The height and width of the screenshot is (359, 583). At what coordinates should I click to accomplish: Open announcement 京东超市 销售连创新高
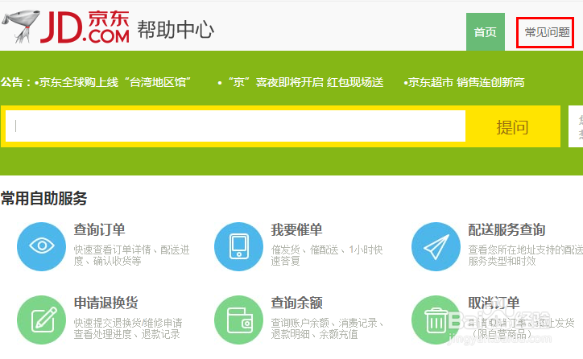tap(466, 82)
